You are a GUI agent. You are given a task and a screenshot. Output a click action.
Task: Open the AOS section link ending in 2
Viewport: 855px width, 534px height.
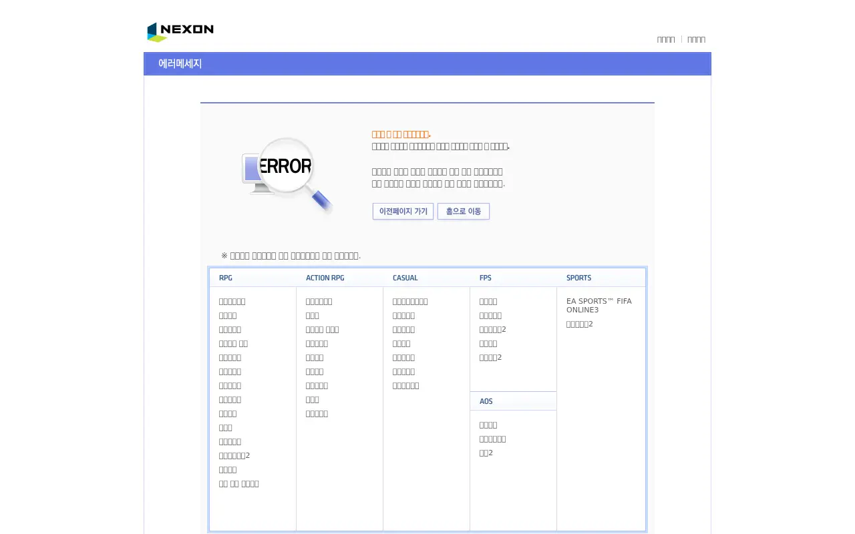click(486, 453)
